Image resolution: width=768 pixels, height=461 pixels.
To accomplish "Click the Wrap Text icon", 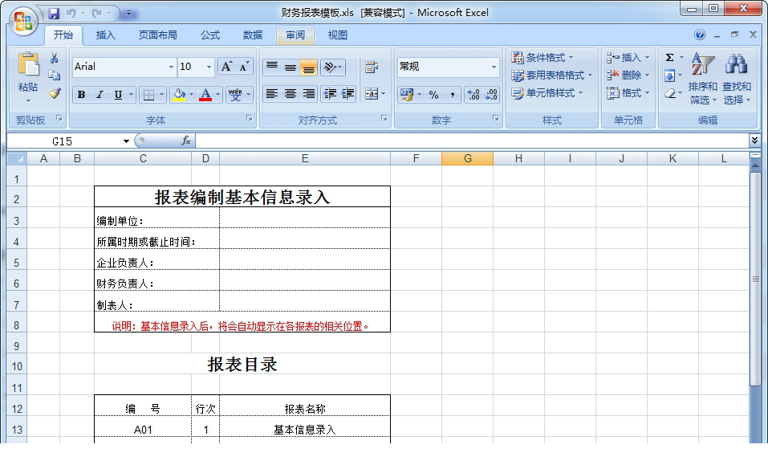I will coord(371,67).
